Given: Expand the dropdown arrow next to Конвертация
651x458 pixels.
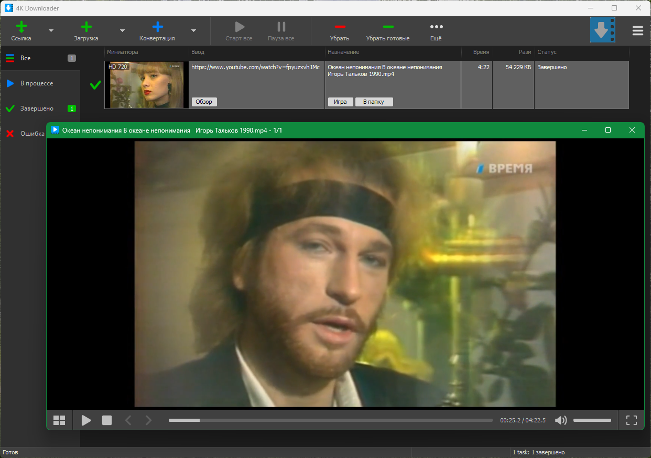Looking at the screenshot, I should (193, 30).
